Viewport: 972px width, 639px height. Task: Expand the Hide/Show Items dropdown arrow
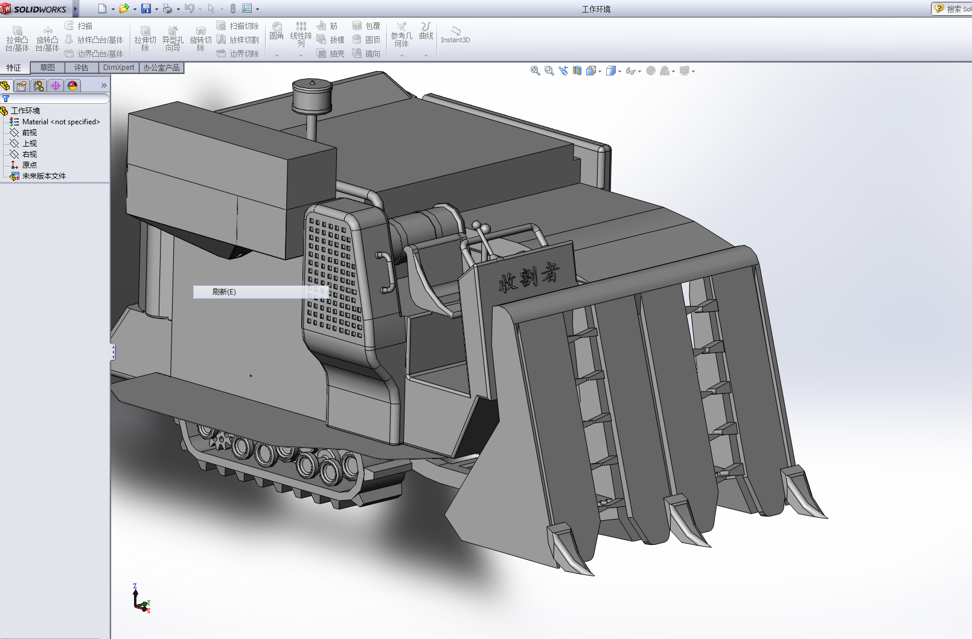(x=639, y=71)
